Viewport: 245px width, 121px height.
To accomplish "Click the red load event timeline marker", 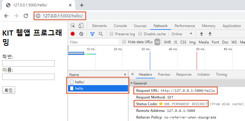I will click(197, 61).
